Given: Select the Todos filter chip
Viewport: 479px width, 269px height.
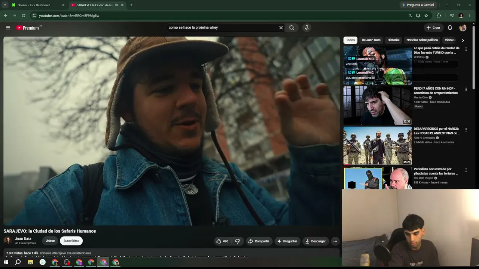Looking at the screenshot, I should click(350, 40).
